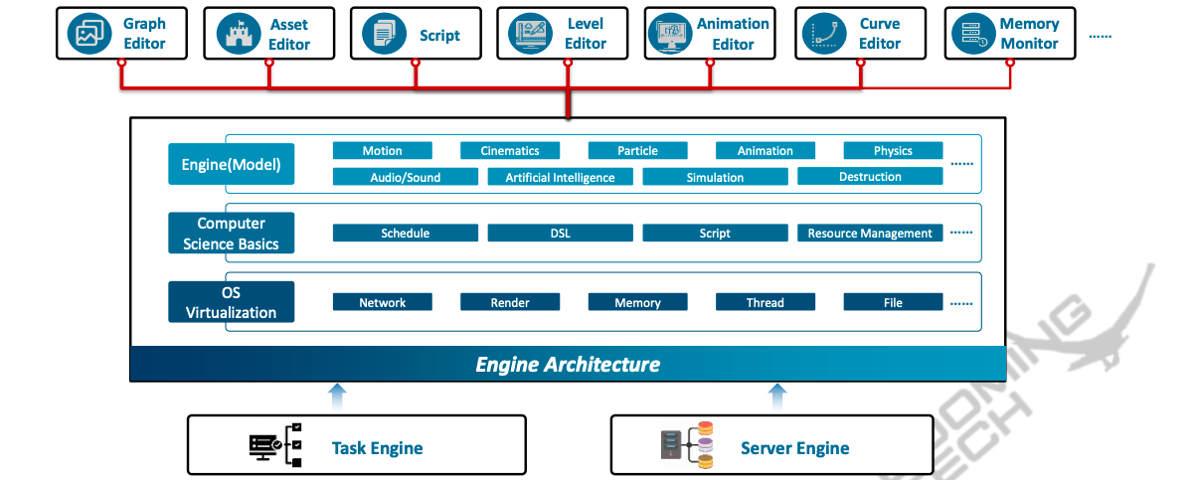Click the Task Engine checklist icon

pyautogui.click(x=275, y=443)
